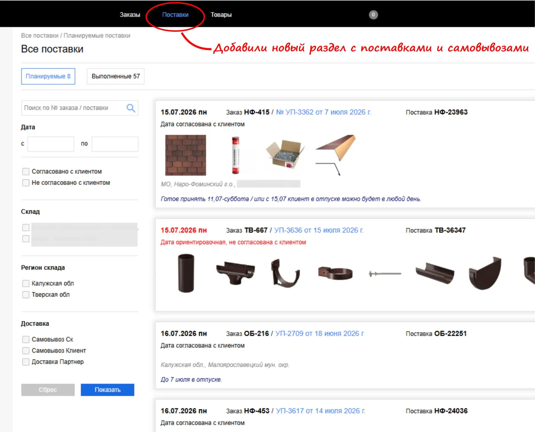
Task: Click the blue 'Показать' button
Action: (x=108, y=390)
